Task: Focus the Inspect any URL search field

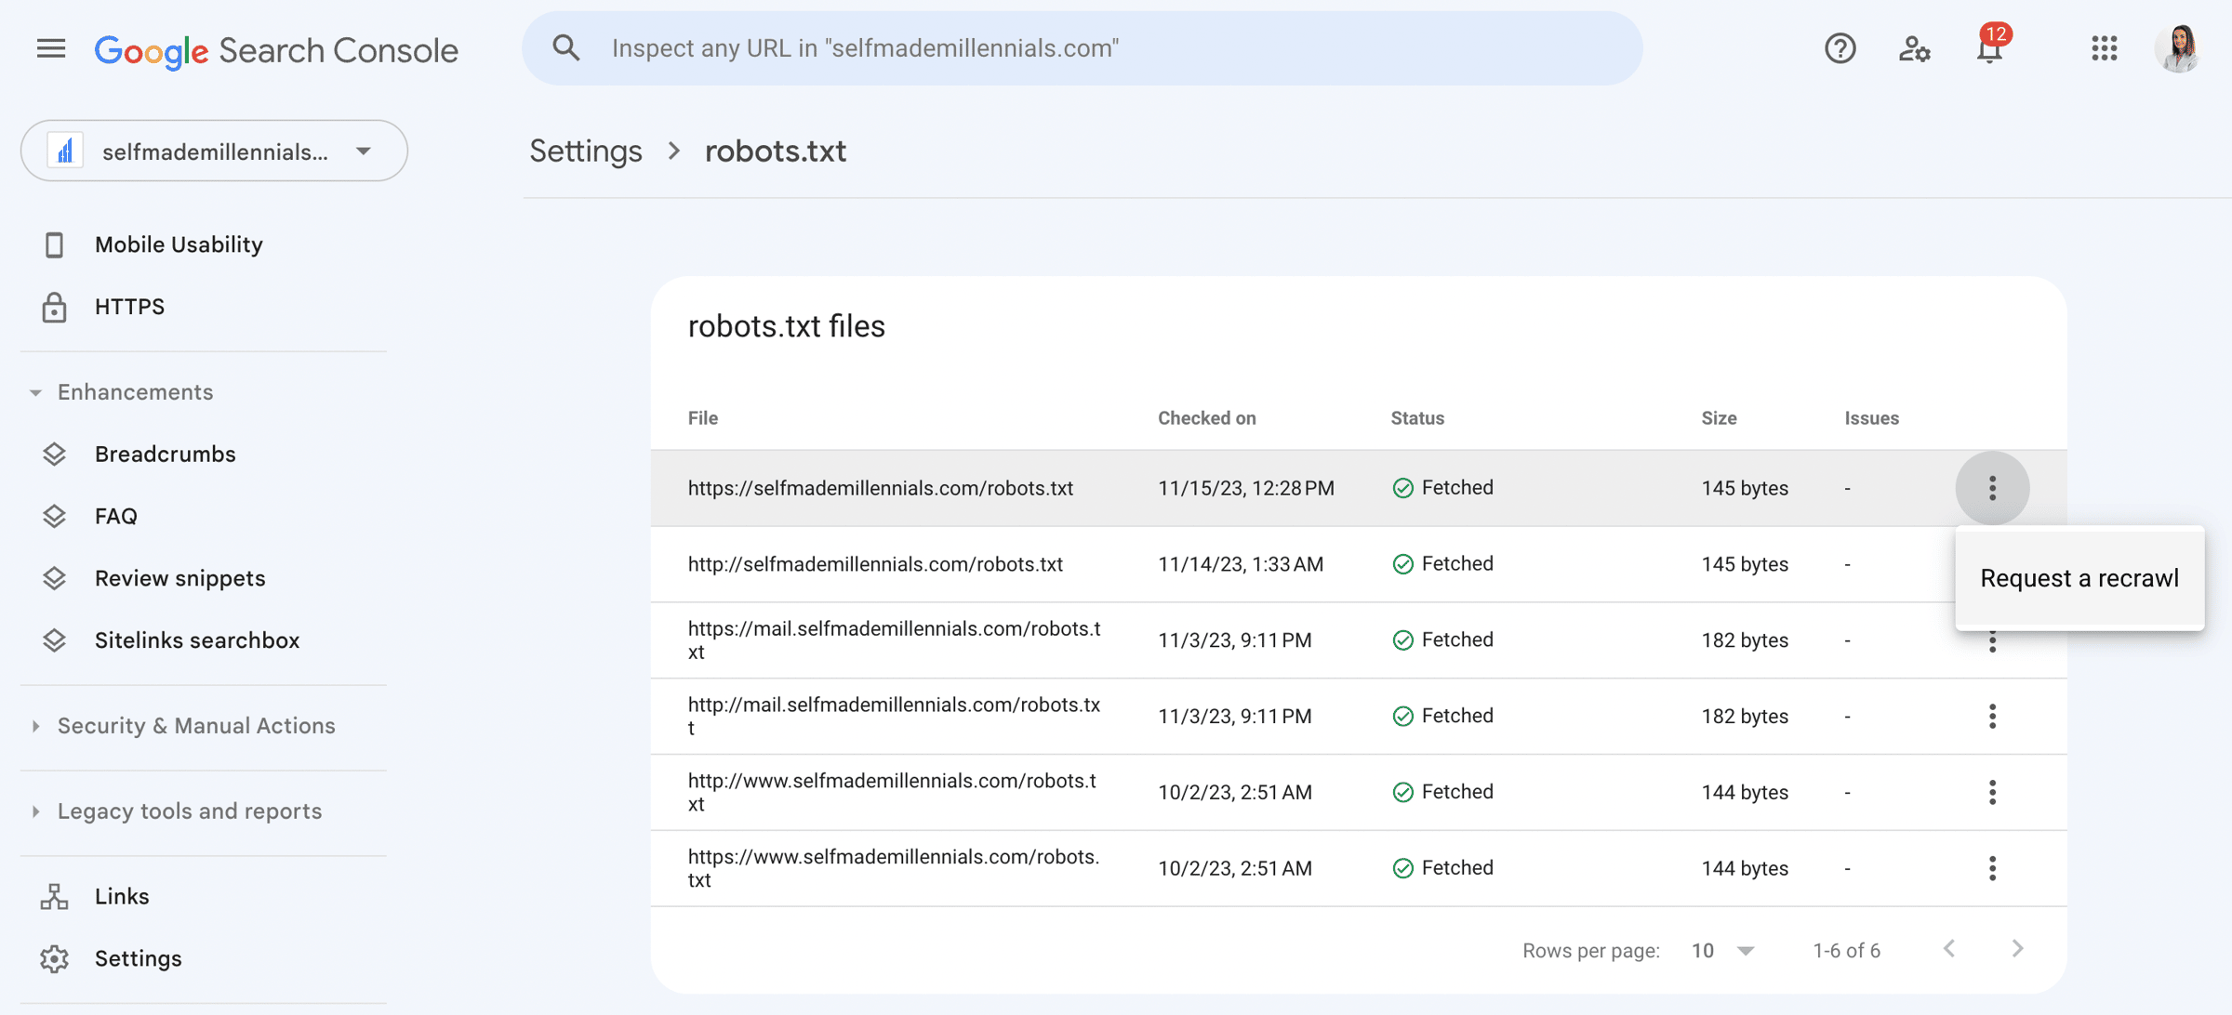Action: click(x=1082, y=48)
